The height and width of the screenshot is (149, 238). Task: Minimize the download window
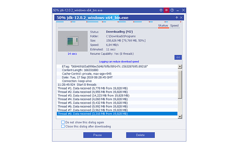(x=178, y=10)
